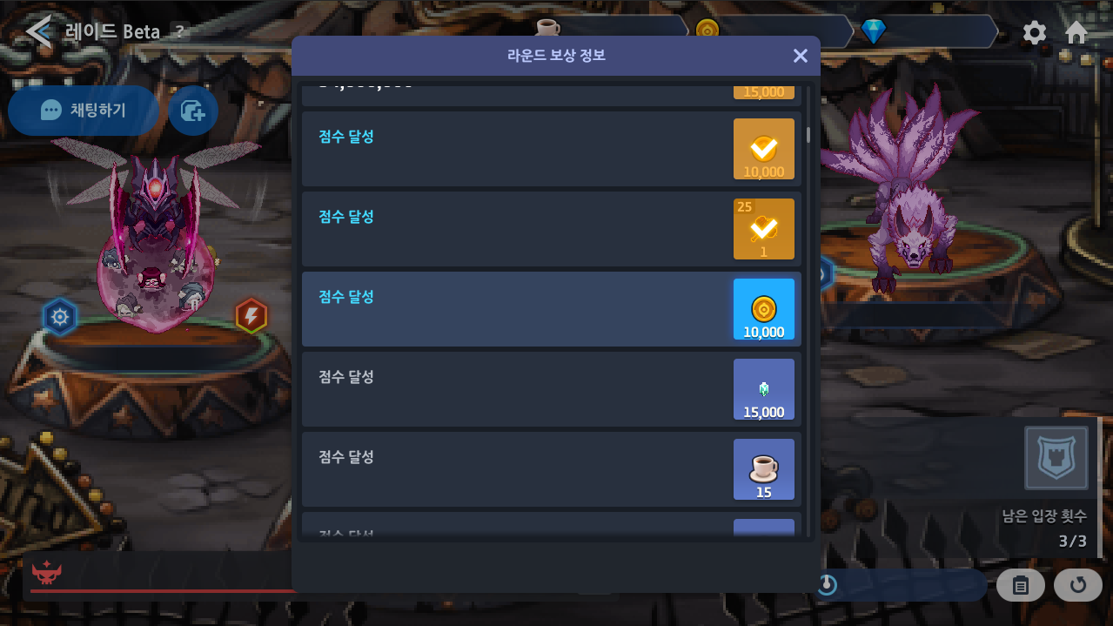Close the 라운드 보상 정보 dialog

click(801, 56)
